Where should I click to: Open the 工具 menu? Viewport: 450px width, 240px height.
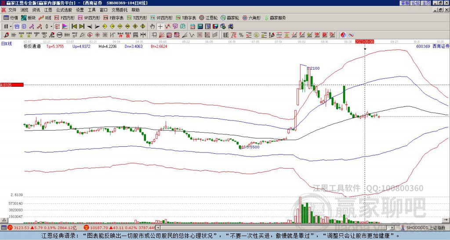click(91, 10)
